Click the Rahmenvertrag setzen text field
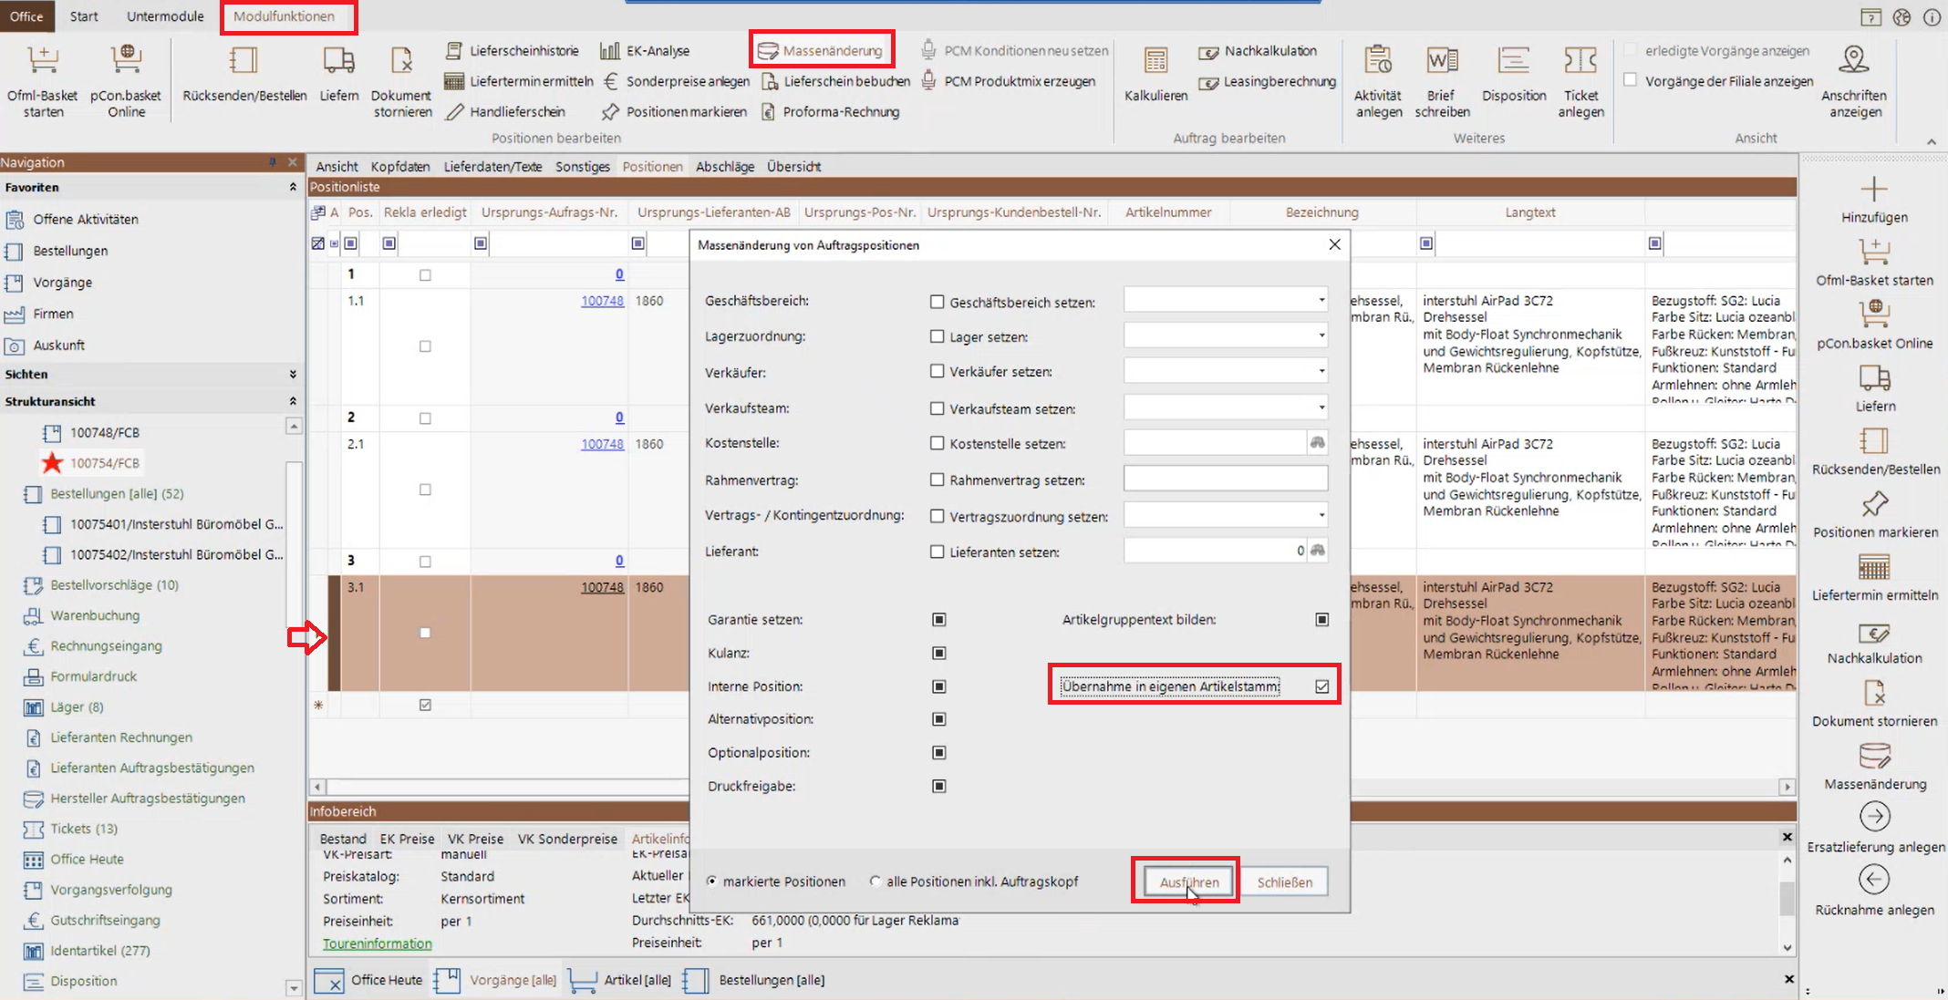 pos(1225,479)
